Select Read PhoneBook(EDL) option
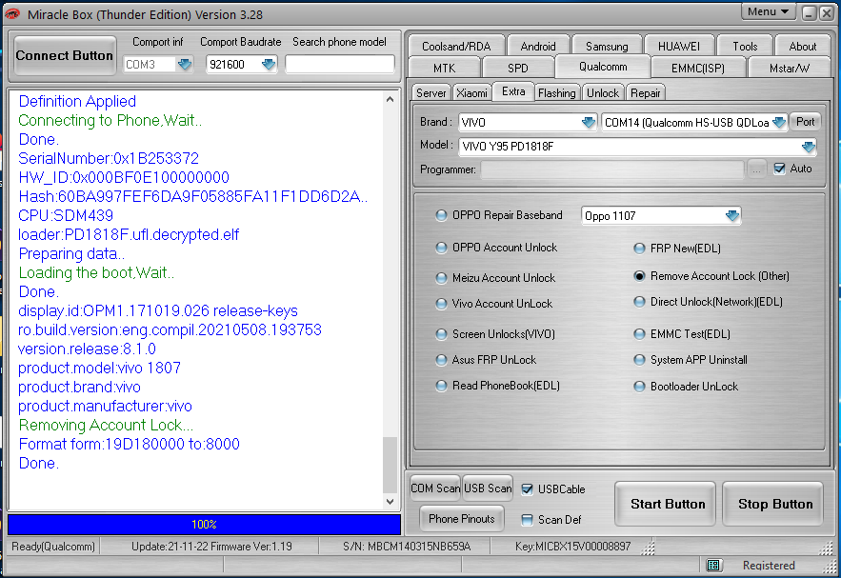Image resolution: width=841 pixels, height=578 pixels. [441, 386]
